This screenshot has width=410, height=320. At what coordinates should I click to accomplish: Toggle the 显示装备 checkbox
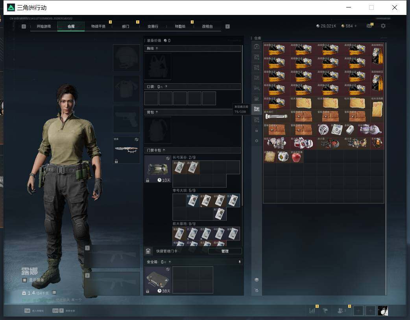(x=24, y=280)
